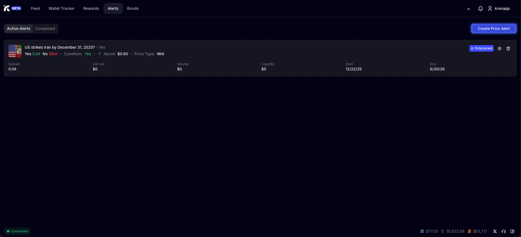This screenshot has height=237, width=521.
Task: Click the Condition Yes value
Action: click(x=88, y=54)
